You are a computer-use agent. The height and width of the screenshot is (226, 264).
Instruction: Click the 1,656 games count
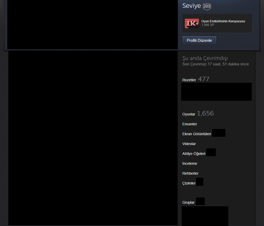pos(205,113)
